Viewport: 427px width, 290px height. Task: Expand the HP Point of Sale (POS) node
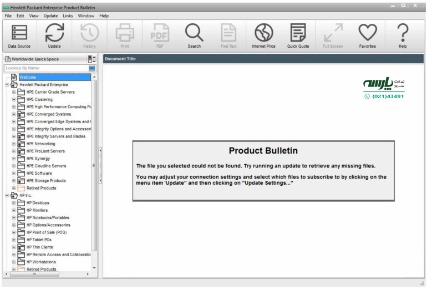pyautogui.click(x=14, y=232)
